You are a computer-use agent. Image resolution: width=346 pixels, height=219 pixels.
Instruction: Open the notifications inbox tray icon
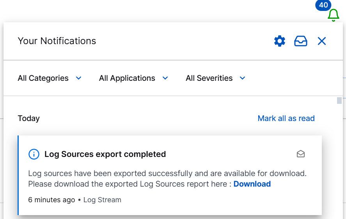tap(300, 41)
